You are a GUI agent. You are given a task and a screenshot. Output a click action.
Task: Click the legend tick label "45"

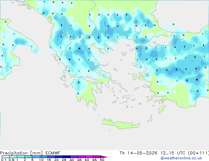pyautogui.click(x=95, y=160)
